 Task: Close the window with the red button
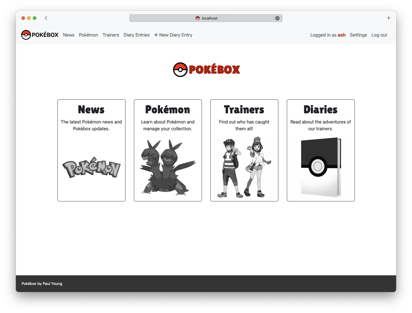coord(23,18)
